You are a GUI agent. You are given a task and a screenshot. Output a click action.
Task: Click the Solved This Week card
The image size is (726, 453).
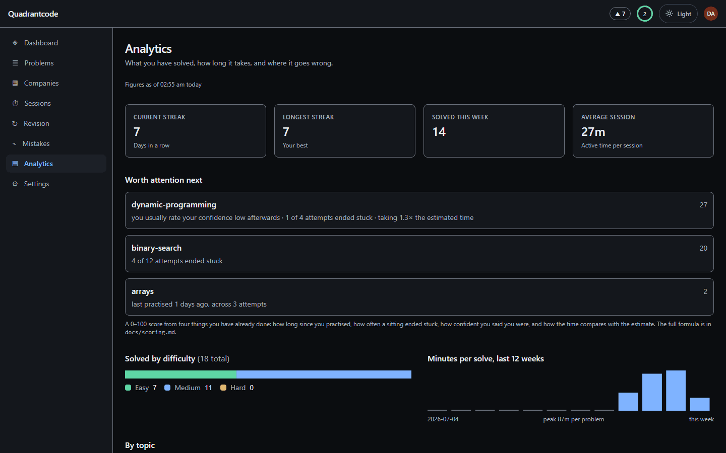(x=494, y=131)
